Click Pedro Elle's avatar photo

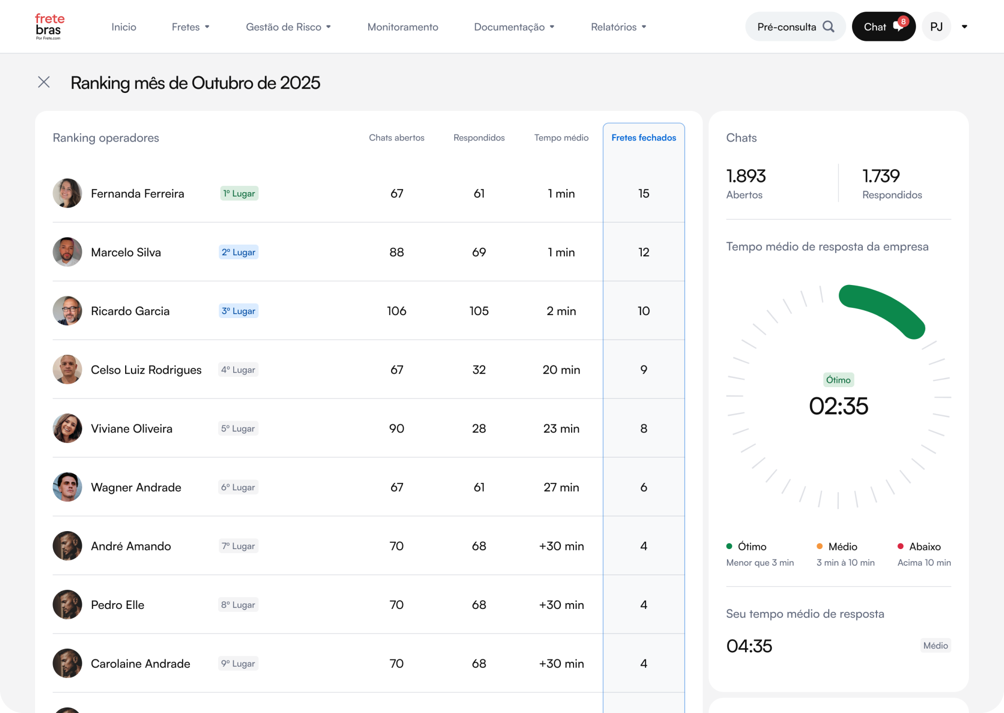coord(67,605)
